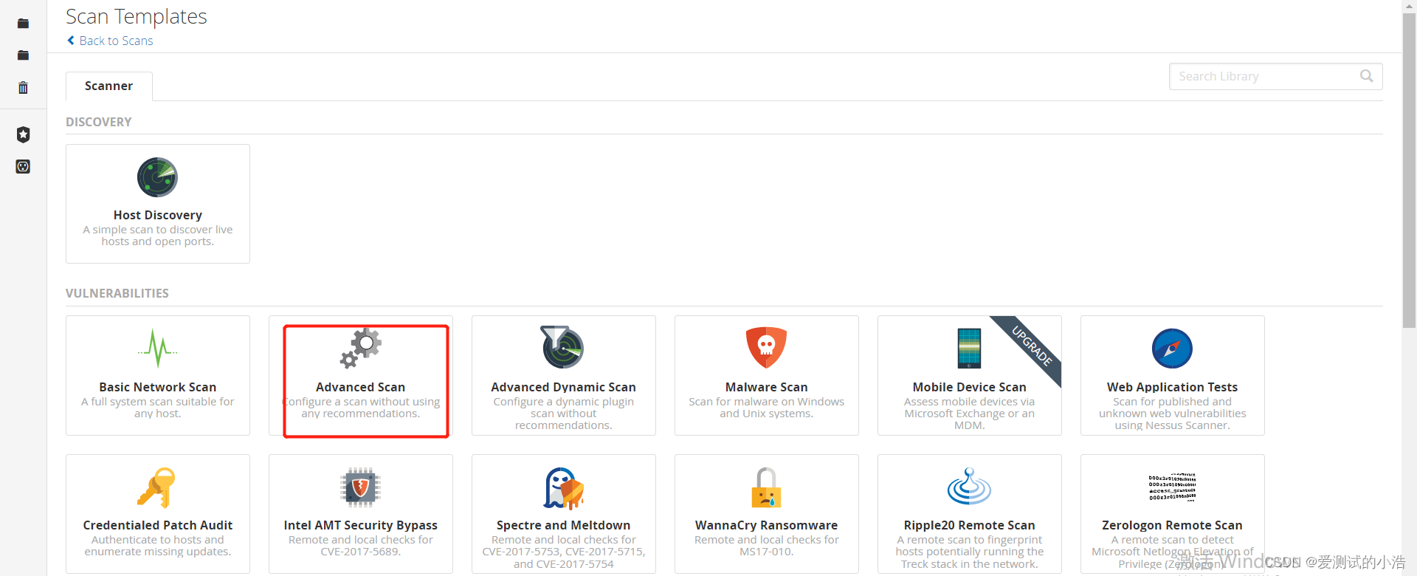This screenshot has width=1417, height=576.
Task: Click the Mobile Device Scan phone icon
Action: [969, 348]
